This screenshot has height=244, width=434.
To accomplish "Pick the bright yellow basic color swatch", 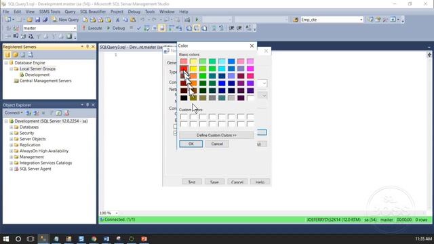I will [x=193, y=68].
